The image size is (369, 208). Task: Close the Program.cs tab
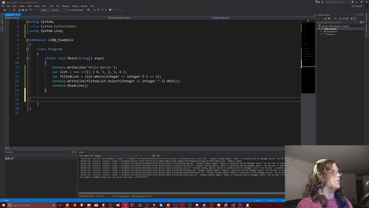click(x=20, y=14)
